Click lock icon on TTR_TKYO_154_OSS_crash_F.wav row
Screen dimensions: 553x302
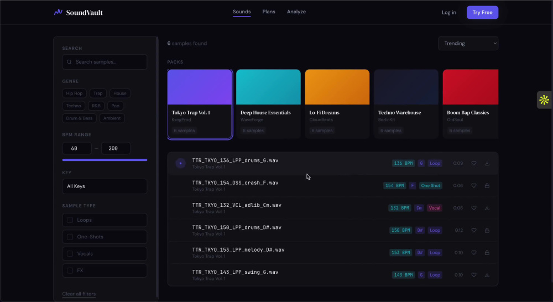pyautogui.click(x=487, y=186)
